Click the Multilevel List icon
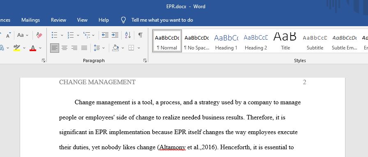Screen dimensions: 368x157 tap(86, 35)
